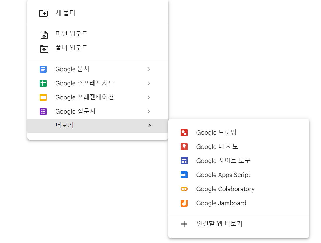321x243 pixels.
Task: Select Google Jamboard from submenu
Action: click(239, 203)
